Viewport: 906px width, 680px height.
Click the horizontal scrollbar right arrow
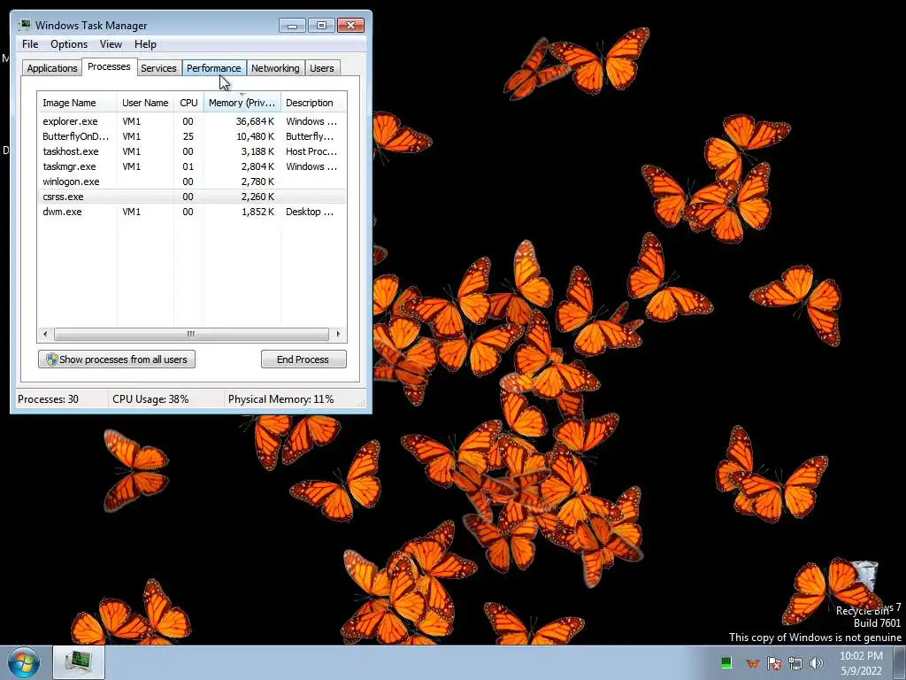(339, 334)
